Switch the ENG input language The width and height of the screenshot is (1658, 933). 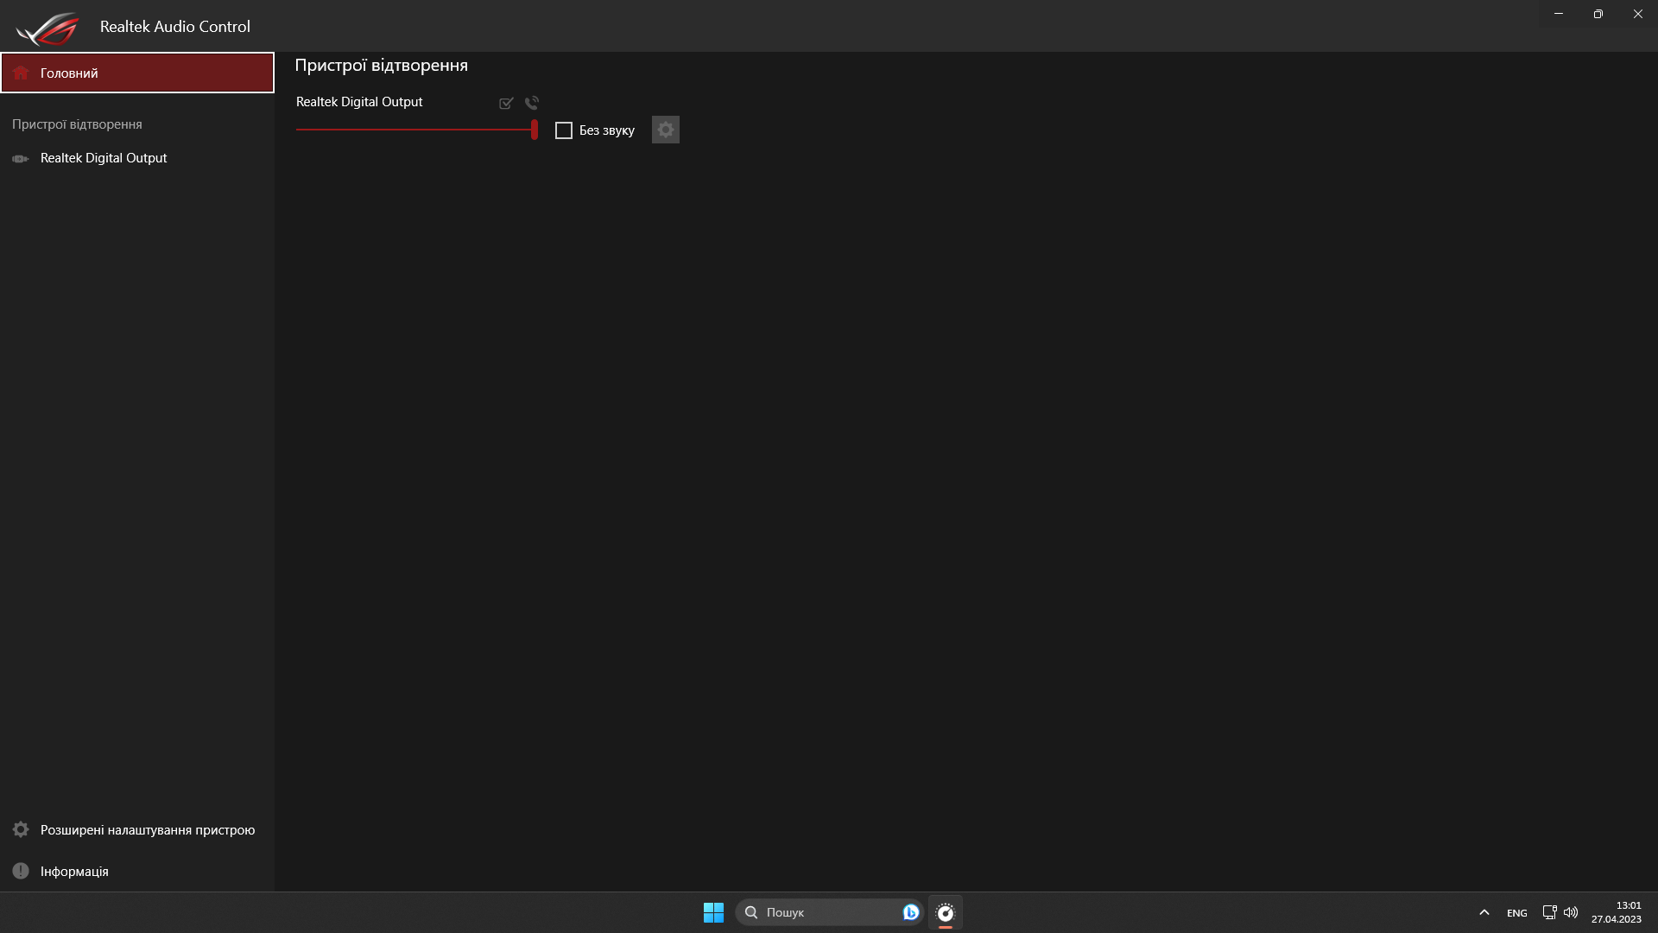[1517, 913]
